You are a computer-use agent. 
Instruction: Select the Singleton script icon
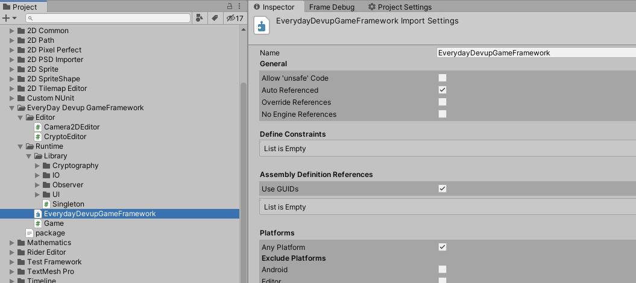(46, 204)
